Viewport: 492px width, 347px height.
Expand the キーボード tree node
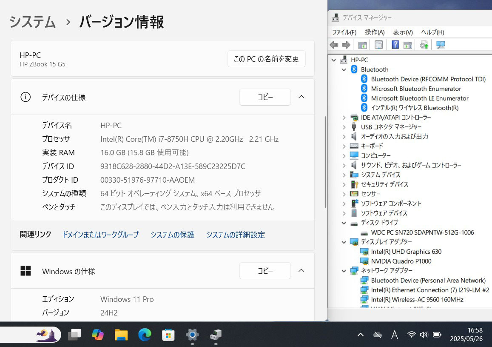pos(344,146)
